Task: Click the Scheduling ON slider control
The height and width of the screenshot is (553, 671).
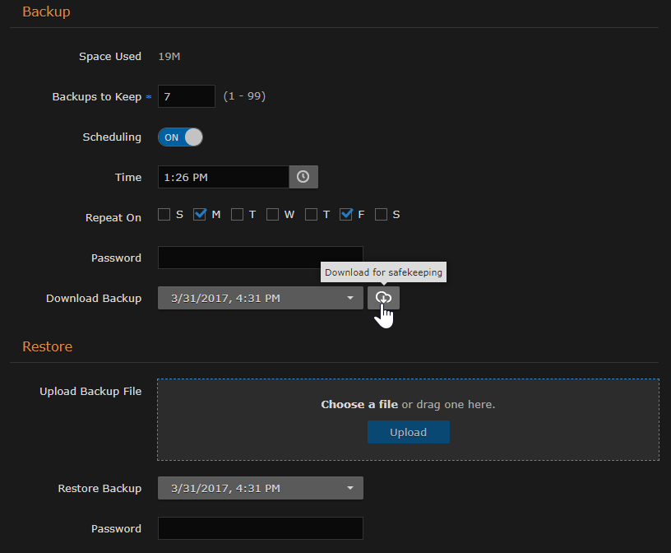Action: coord(179,137)
